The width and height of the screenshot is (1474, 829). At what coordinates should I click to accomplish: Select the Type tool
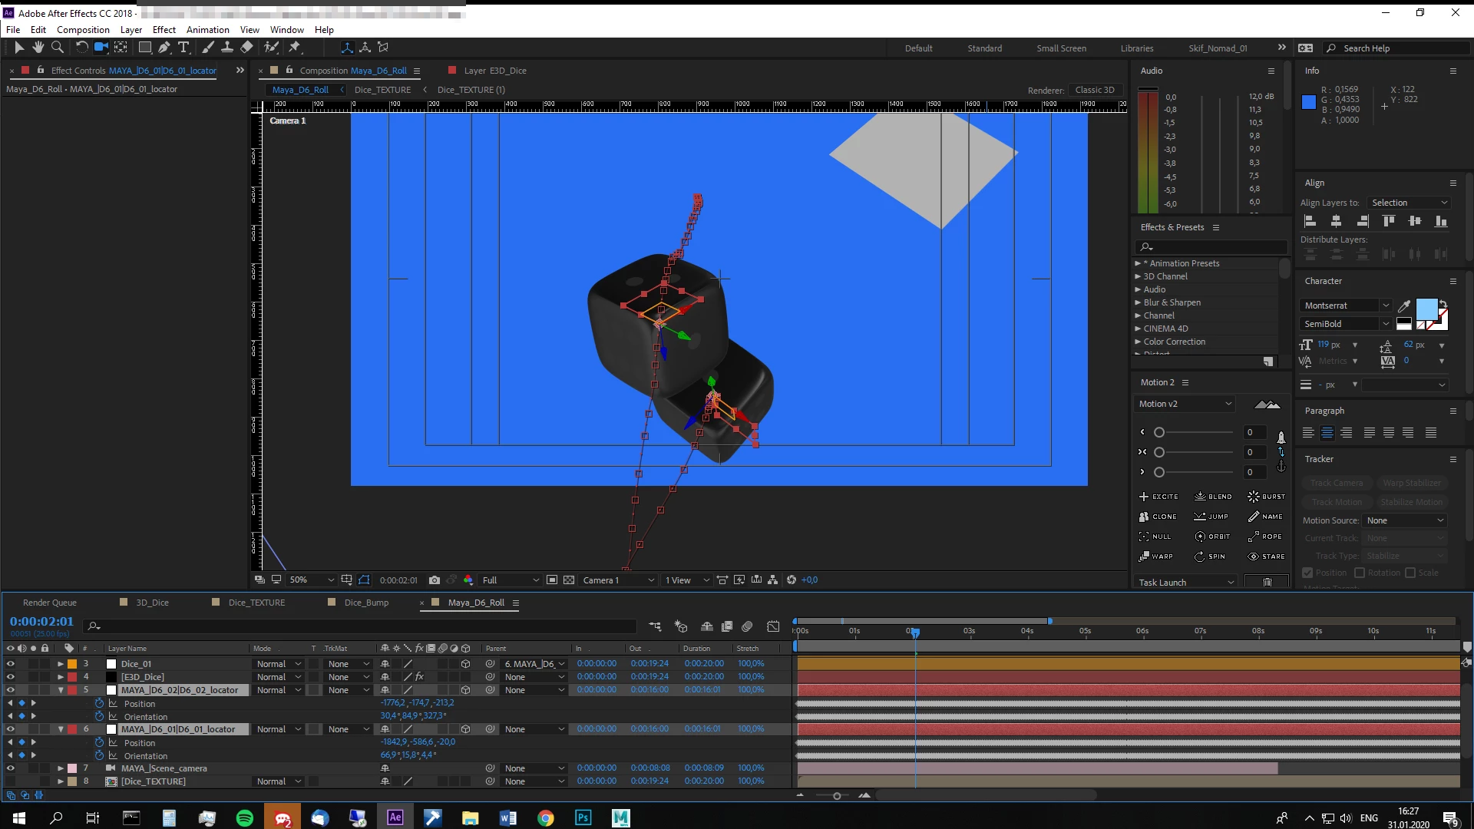(x=183, y=48)
